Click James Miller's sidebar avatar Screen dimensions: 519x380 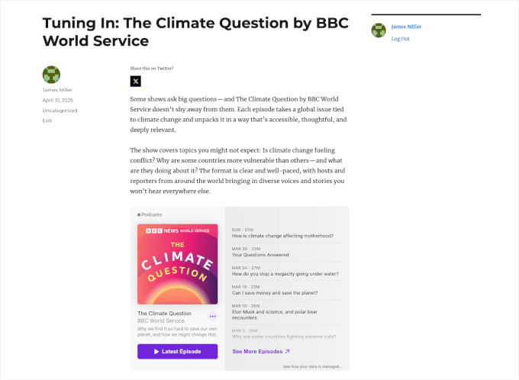point(379,31)
